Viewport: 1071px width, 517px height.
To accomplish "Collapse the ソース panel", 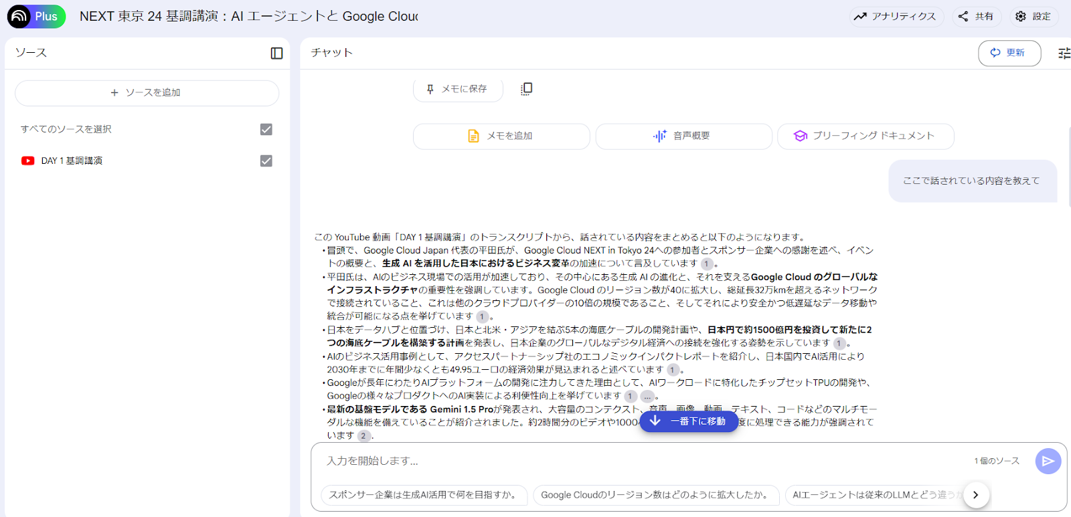I will [276, 54].
